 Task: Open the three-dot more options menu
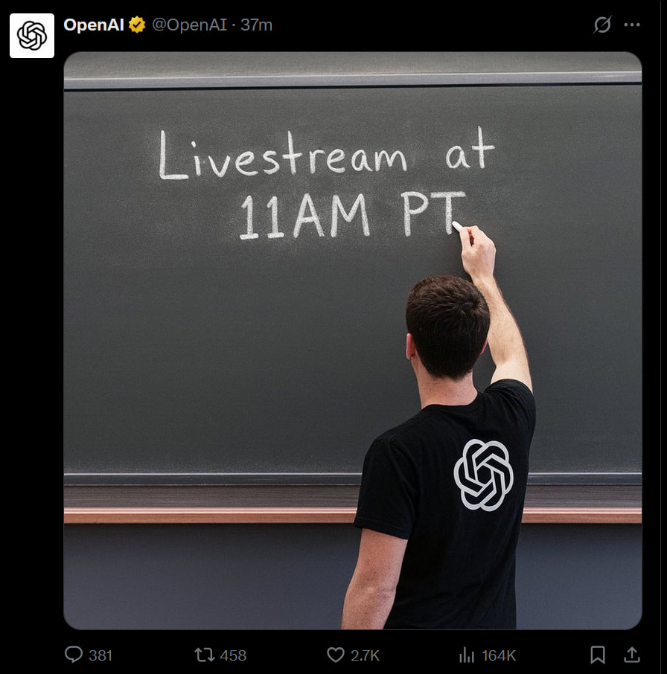(x=632, y=25)
